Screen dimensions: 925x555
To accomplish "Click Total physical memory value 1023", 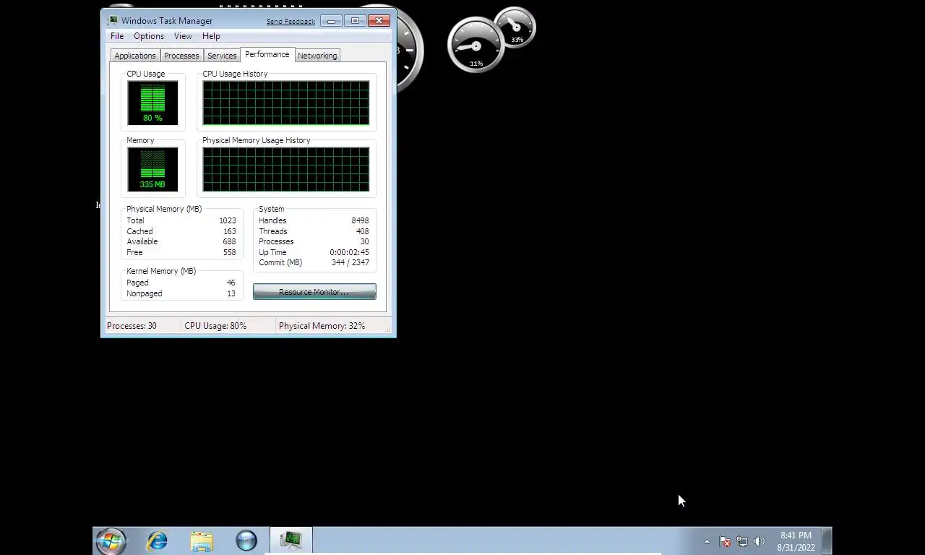I will [228, 220].
